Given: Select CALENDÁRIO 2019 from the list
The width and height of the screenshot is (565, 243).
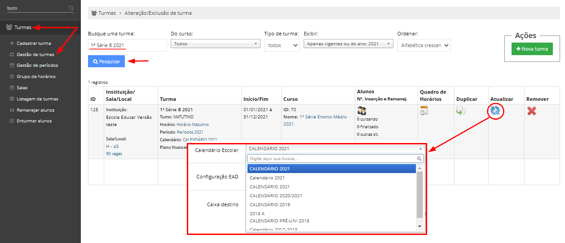Looking at the screenshot, I should tap(269, 205).
